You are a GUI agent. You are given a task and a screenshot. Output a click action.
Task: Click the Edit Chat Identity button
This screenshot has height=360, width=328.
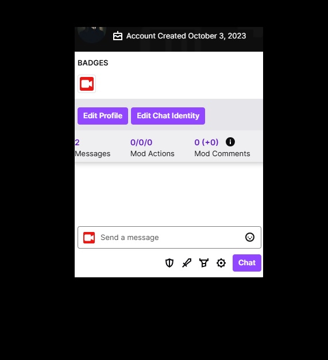pos(168,116)
